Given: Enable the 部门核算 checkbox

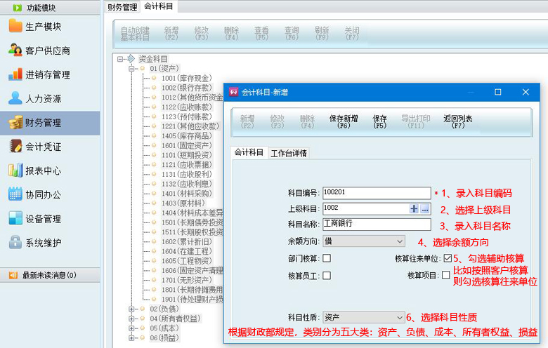Looking at the screenshot, I should [x=327, y=259].
